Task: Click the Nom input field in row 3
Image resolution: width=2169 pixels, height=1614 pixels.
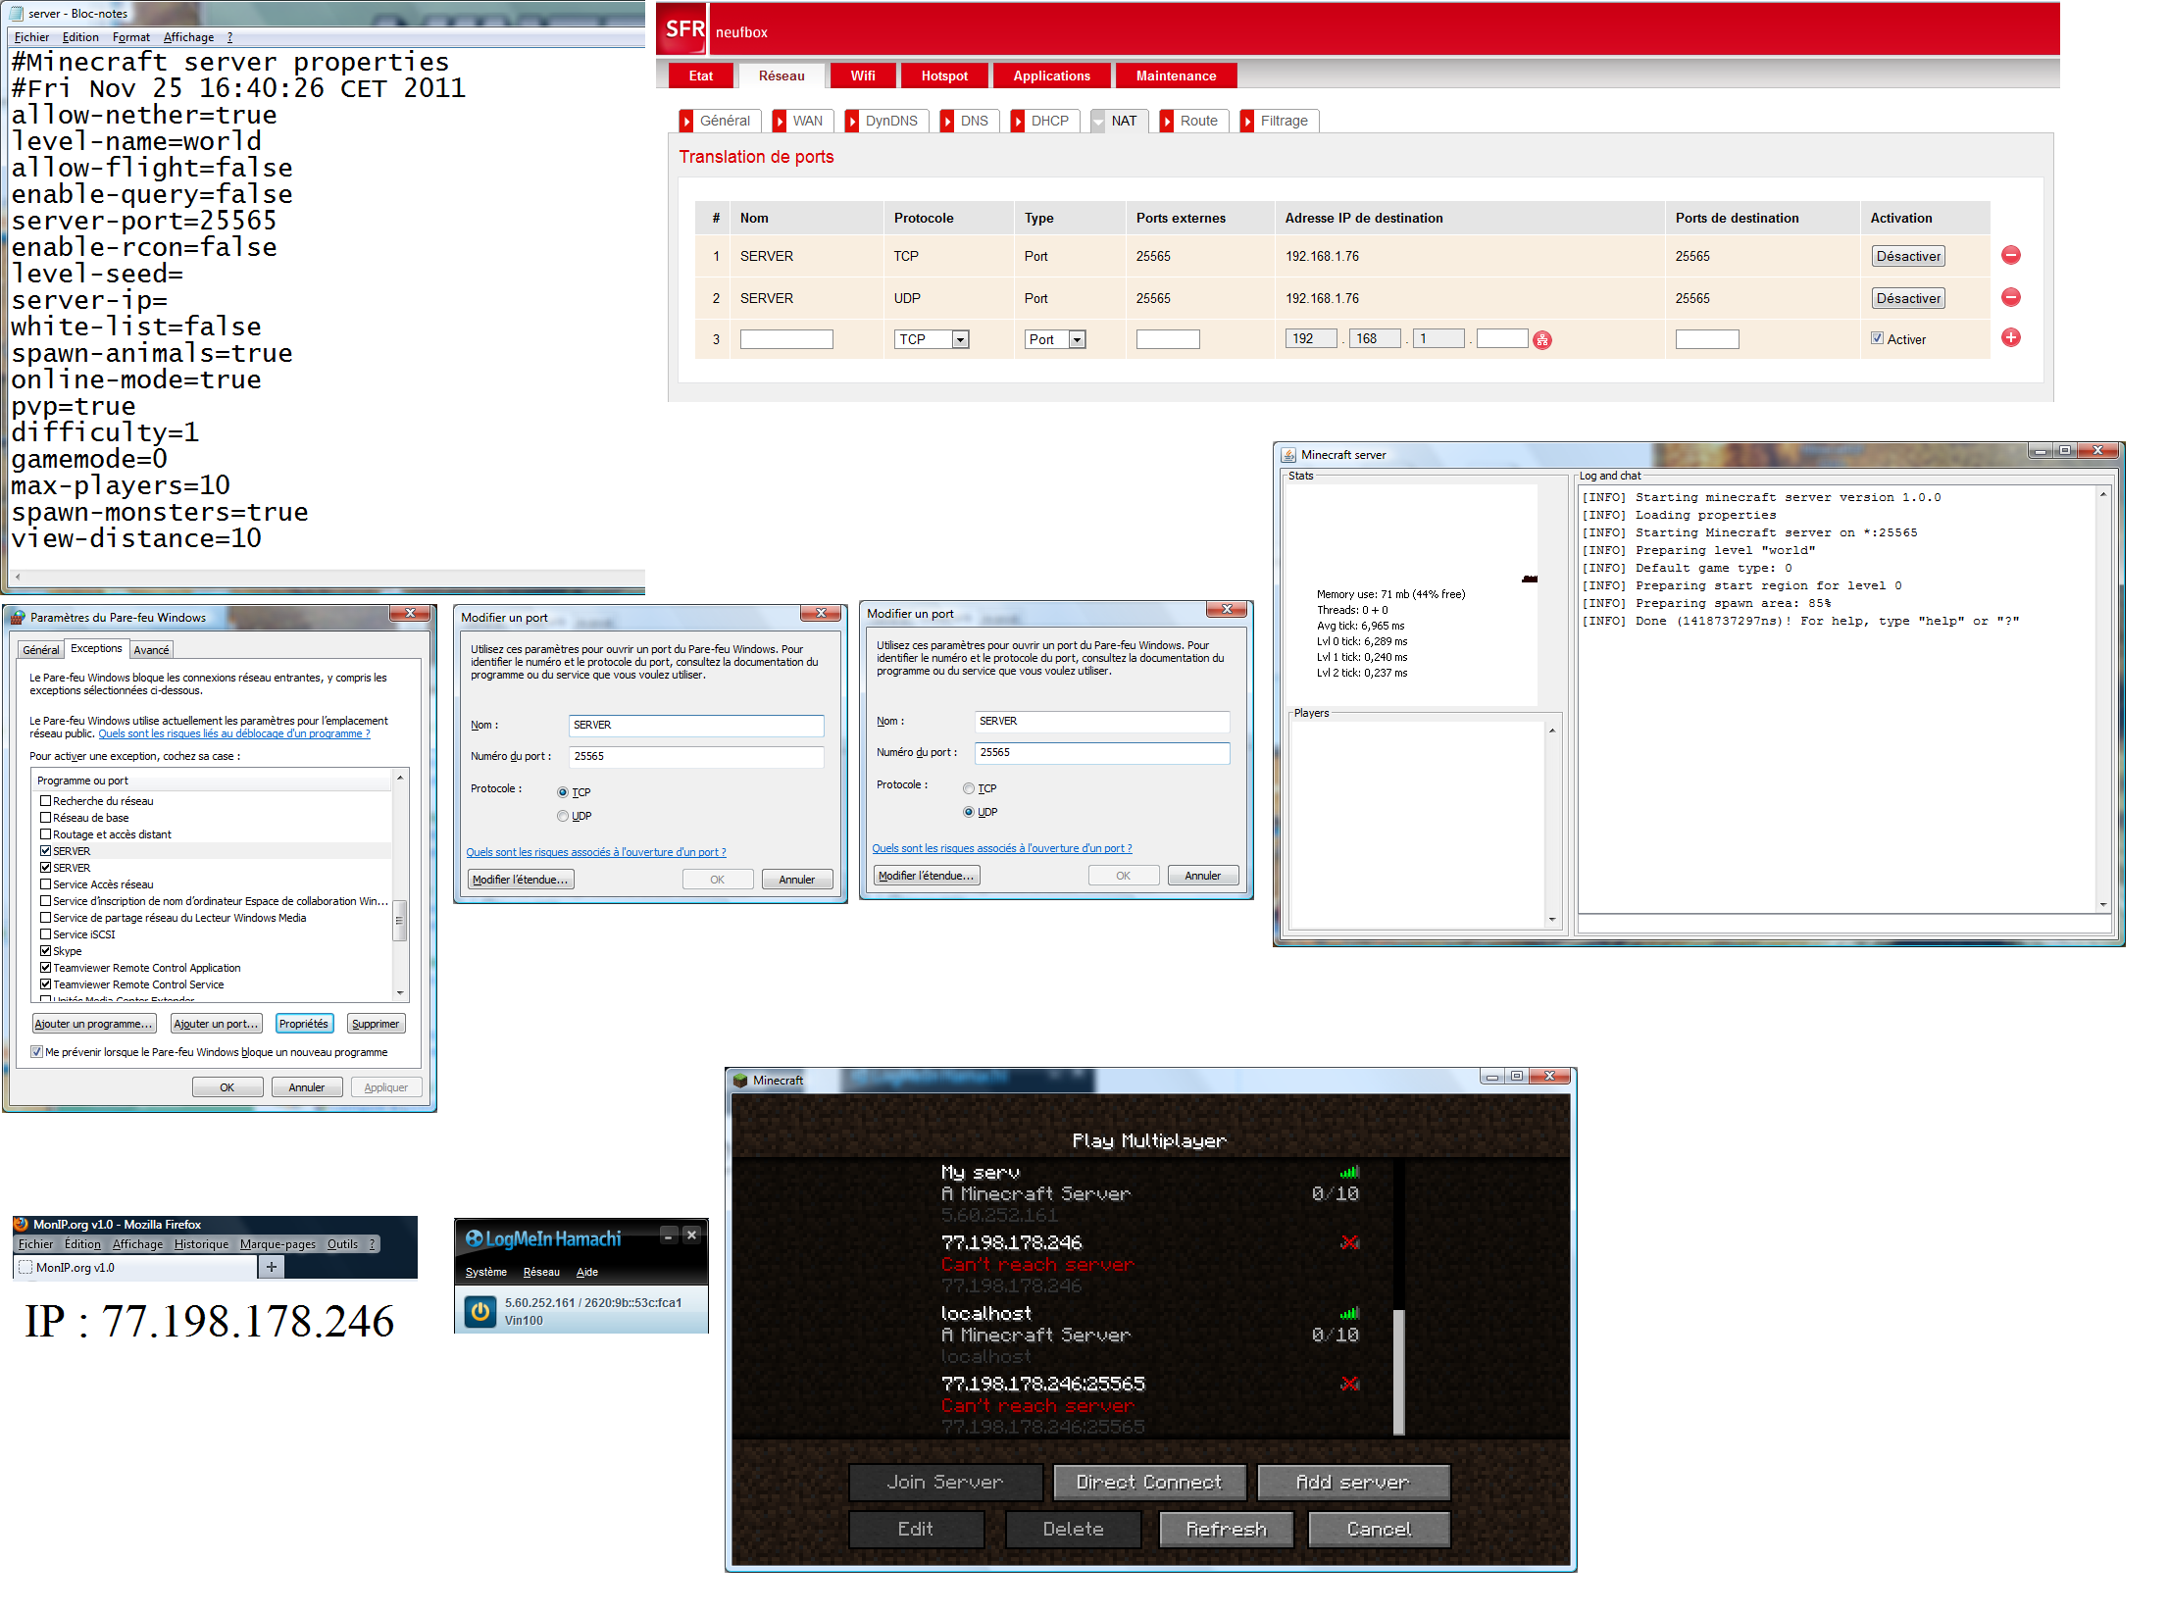Action: pyautogui.click(x=786, y=339)
